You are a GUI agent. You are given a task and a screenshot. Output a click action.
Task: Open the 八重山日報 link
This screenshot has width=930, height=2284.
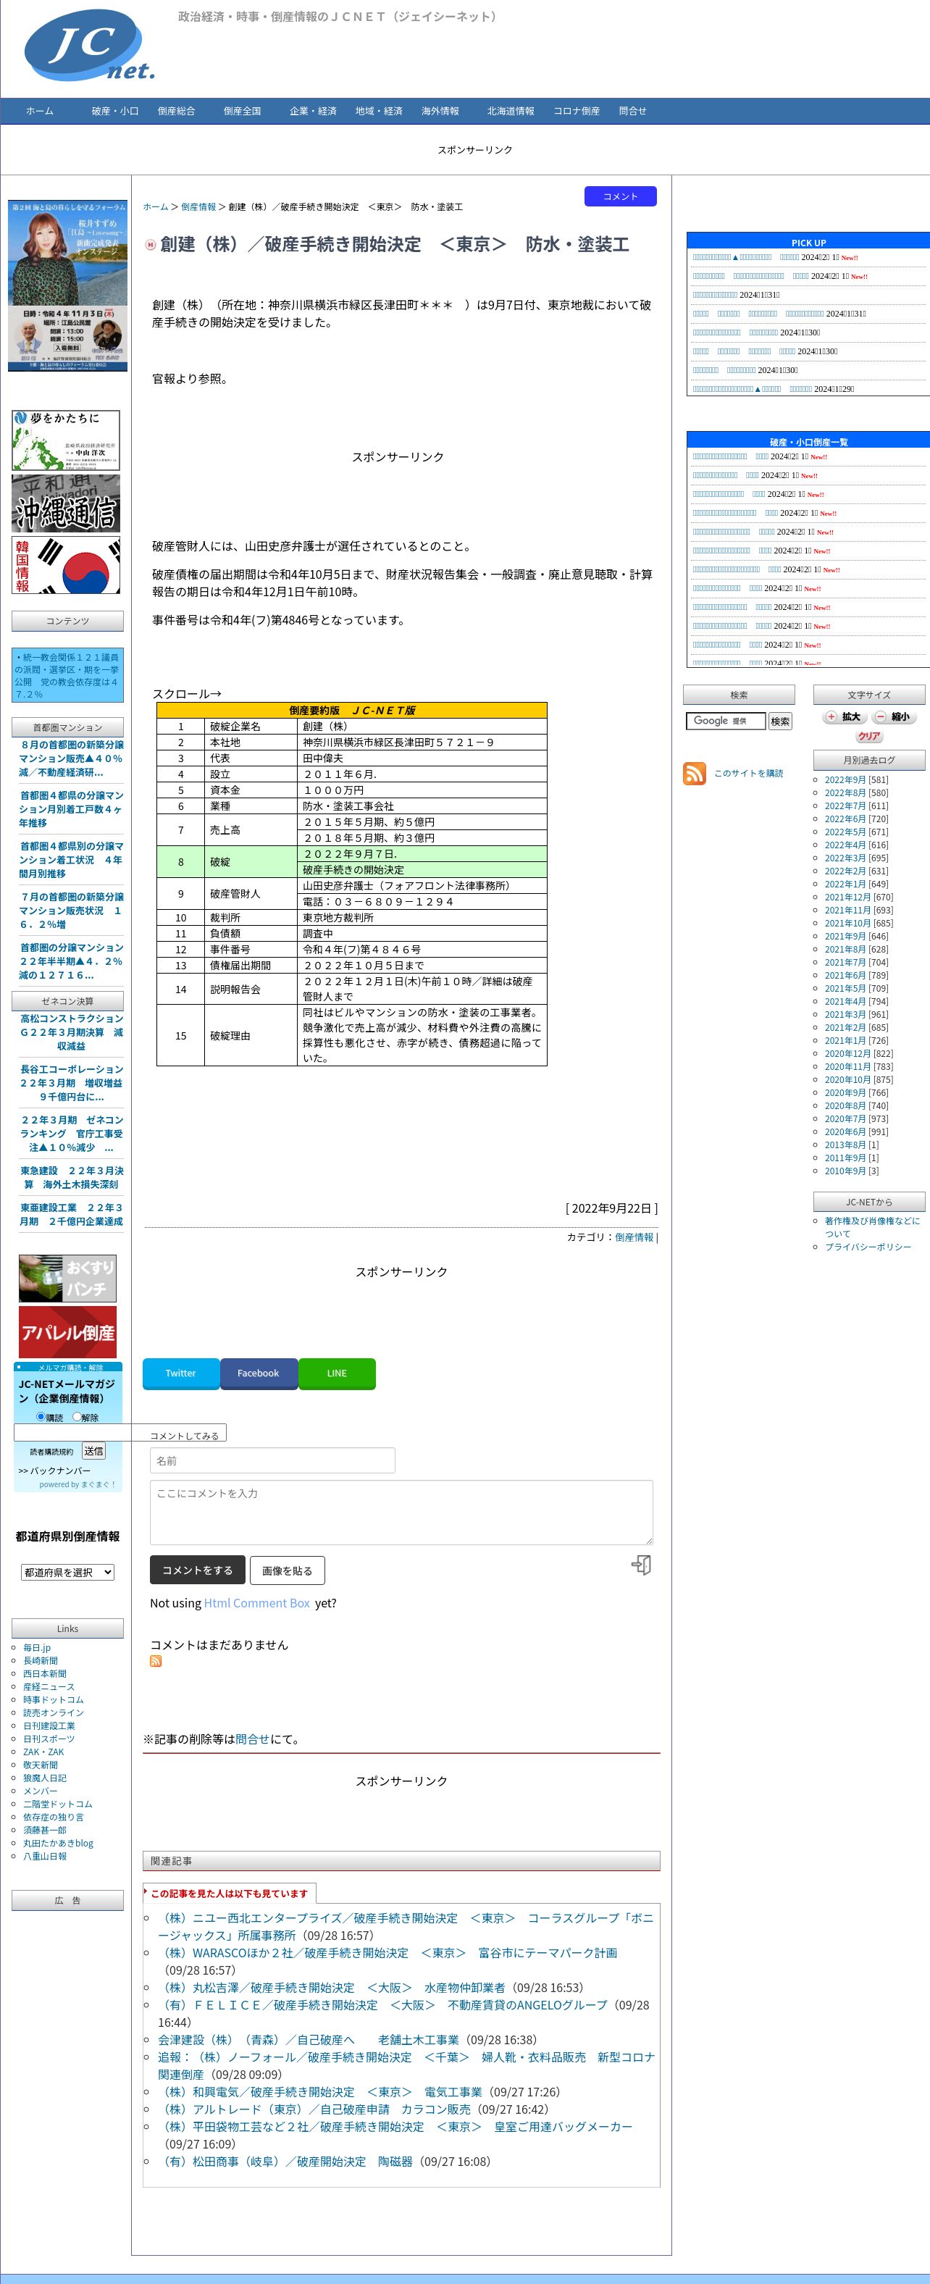tap(44, 1856)
